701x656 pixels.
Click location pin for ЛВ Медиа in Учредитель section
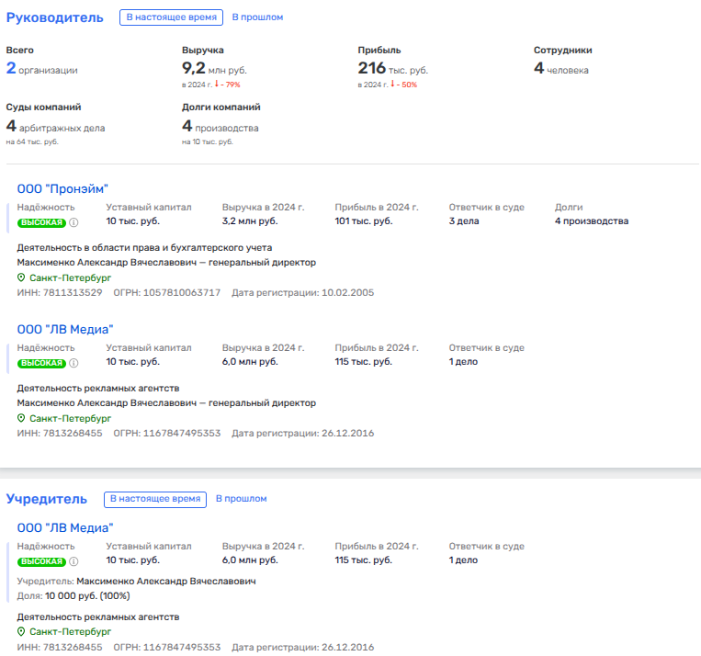pos(21,632)
